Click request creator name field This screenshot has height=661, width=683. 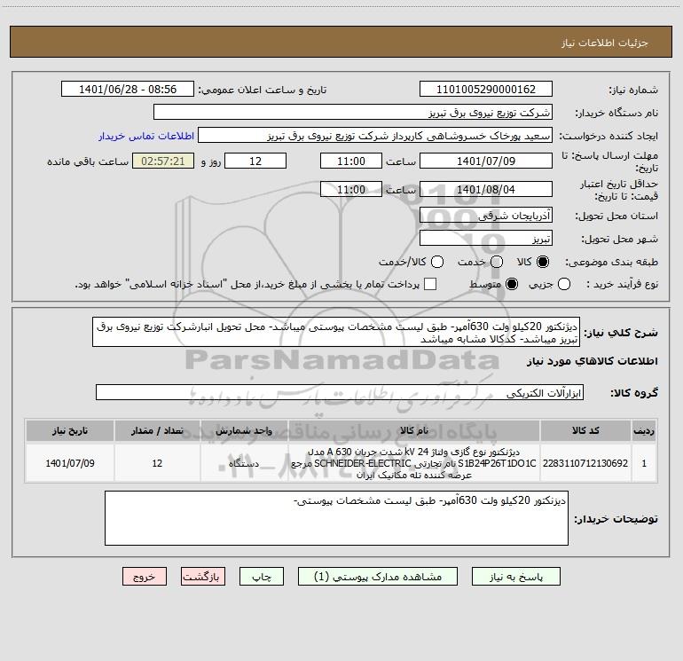pos(375,135)
